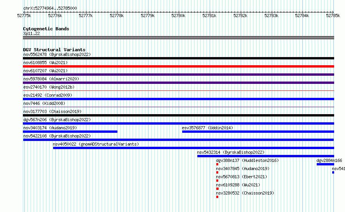
Task: Click the 52779k ruler position
Action: (148, 16)
